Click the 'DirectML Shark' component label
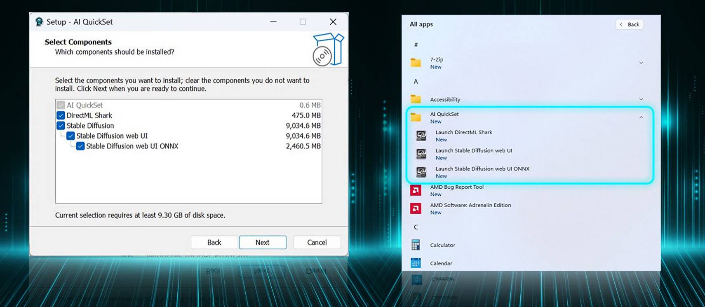The width and height of the screenshot is (705, 307). click(89, 115)
